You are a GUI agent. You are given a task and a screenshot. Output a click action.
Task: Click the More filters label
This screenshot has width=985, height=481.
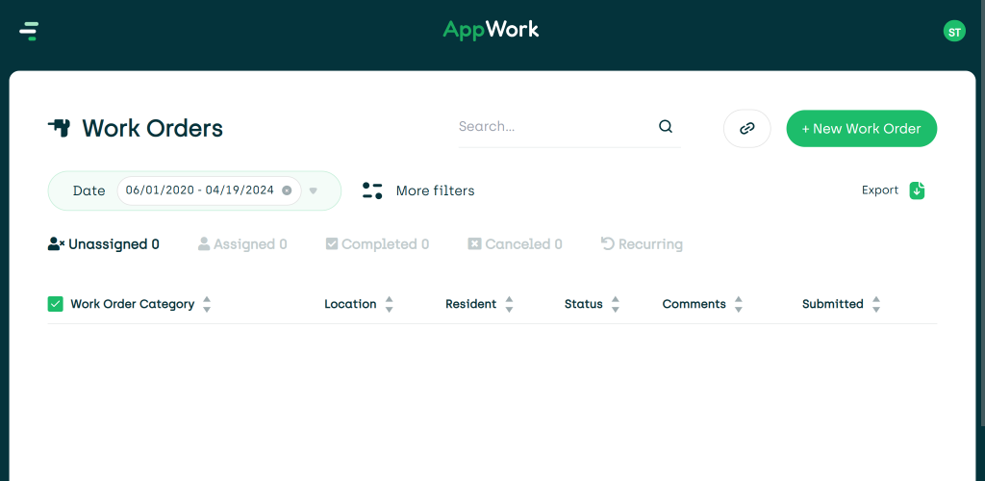pos(436,190)
